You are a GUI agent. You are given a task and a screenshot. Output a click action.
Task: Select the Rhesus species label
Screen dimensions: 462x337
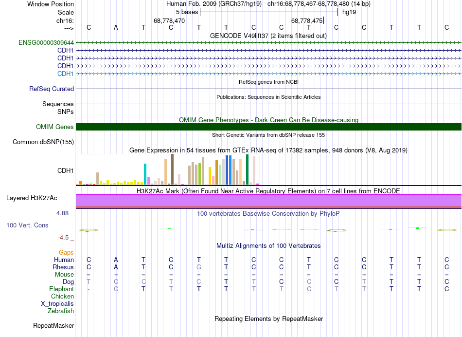click(63, 267)
